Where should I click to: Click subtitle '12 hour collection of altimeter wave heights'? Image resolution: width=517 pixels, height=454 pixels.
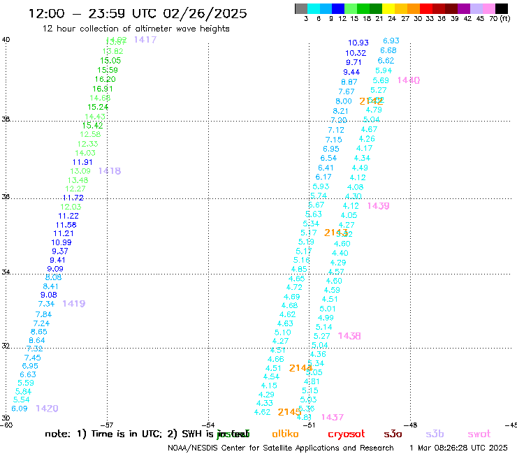coord(136,29)
